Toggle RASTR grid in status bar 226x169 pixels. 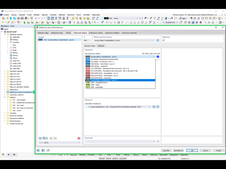point(109,159)
